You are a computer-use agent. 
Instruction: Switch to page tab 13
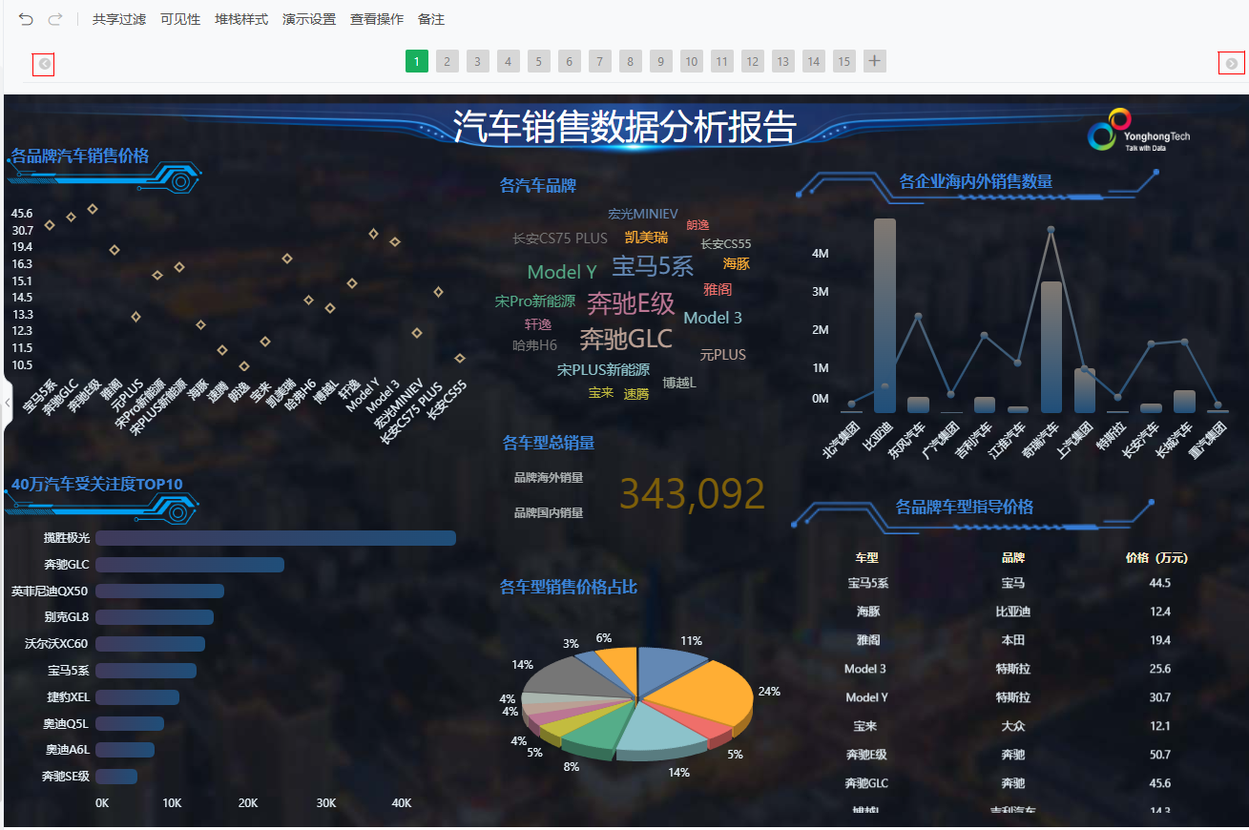click(x=783, y=62)
